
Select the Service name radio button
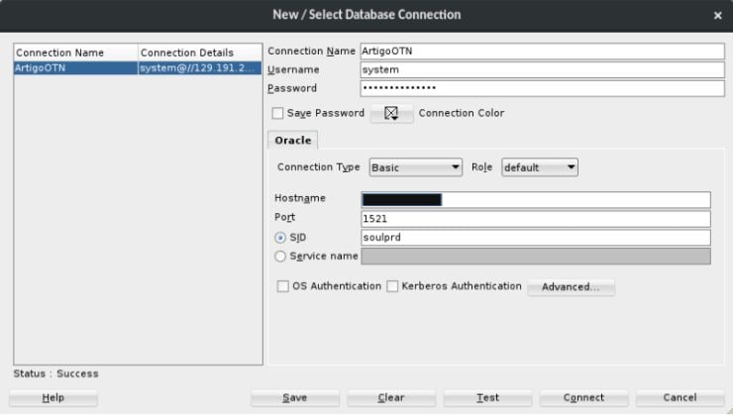(280, 257)
